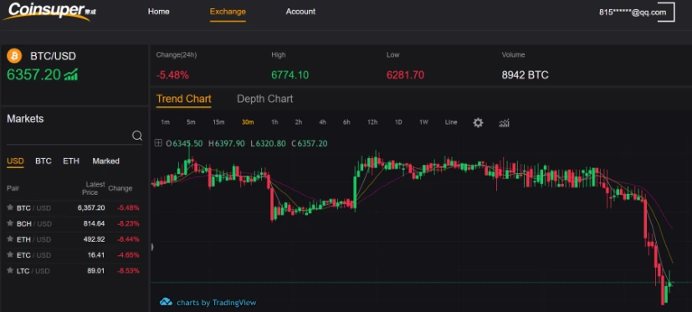Open the account email menu
The width and height of the screenshot is (692, 312).
coord(632,13)
